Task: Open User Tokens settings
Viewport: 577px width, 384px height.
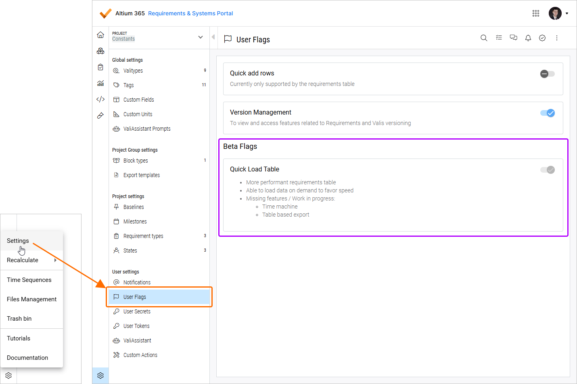Action: pyautogui.click(x=159, y=326)
